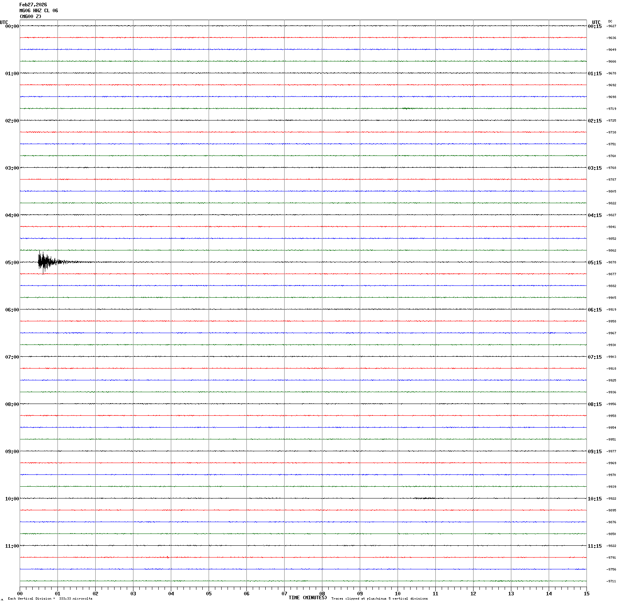Click the 08:15 right-side time label
Screen dimensions: 618x604
click(594, 404)
